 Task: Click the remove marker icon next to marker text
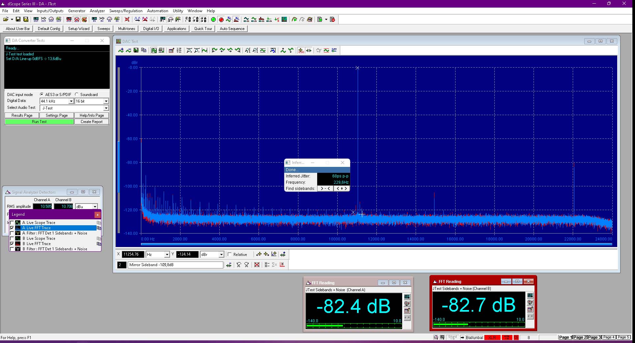[x=229, y=265]
